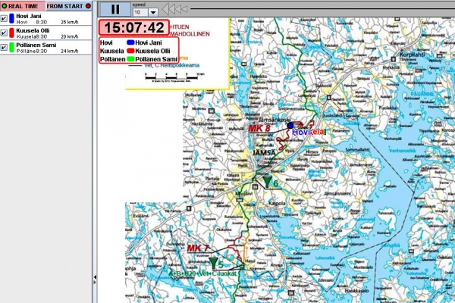The height and width of the screenshot is (303, 455).
Task: Click the MK 8 stage label
Action: [x=259, y=129]
